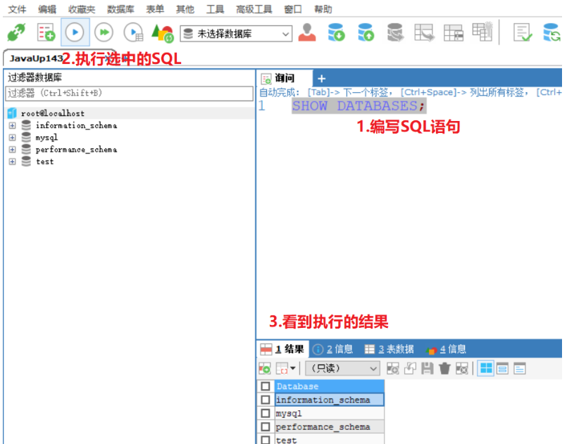Screen dimensions: 574x444
Task: Click the document with green checkmark icon
Action: (x=523, y=33)
